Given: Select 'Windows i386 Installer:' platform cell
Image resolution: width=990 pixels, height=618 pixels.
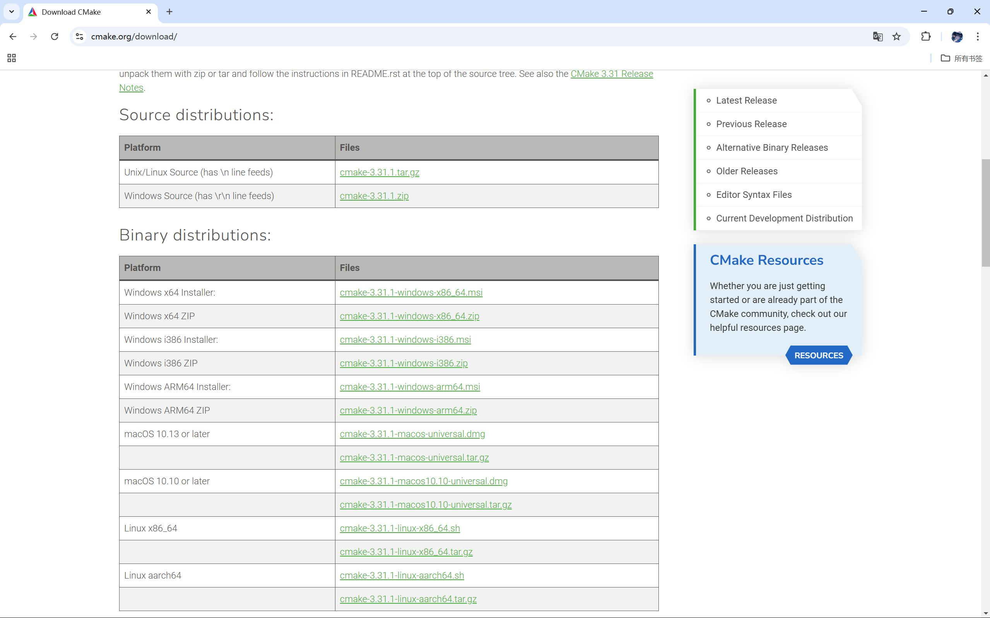Looking at the screenshot, I should point(227,340).
